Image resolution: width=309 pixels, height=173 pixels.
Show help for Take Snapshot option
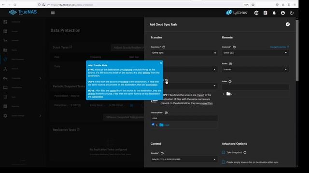pos(245,152)
